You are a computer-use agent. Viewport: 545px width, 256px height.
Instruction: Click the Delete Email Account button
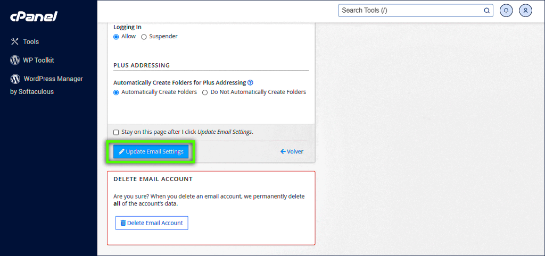152,223
